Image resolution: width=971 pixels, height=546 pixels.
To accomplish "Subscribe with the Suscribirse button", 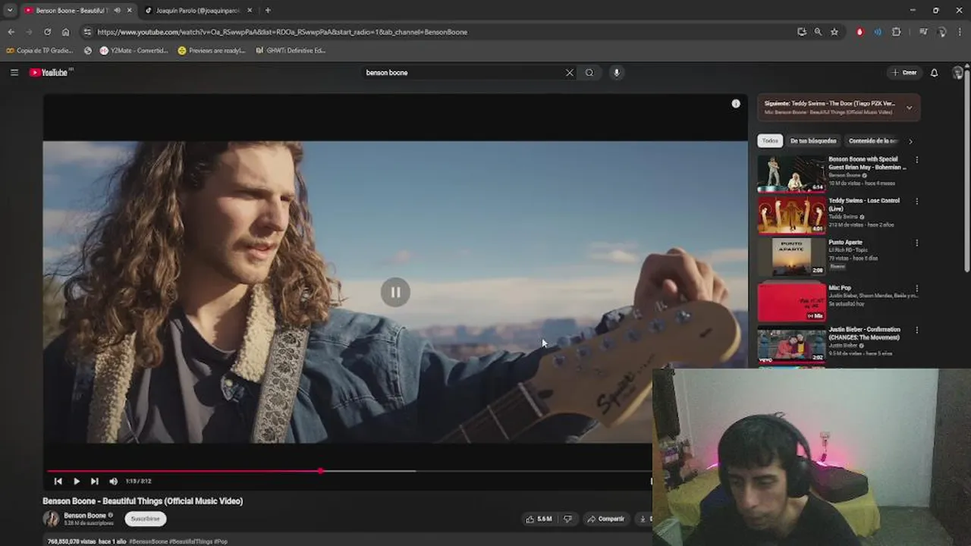I will point(145,519).
